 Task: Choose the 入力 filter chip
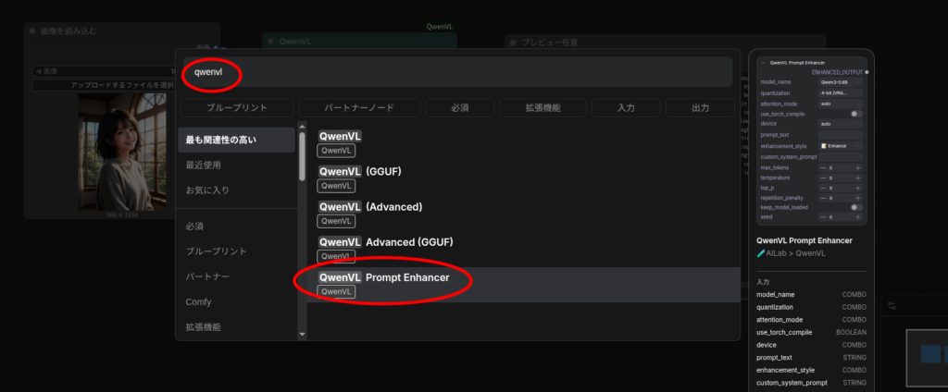pos(625,108)
